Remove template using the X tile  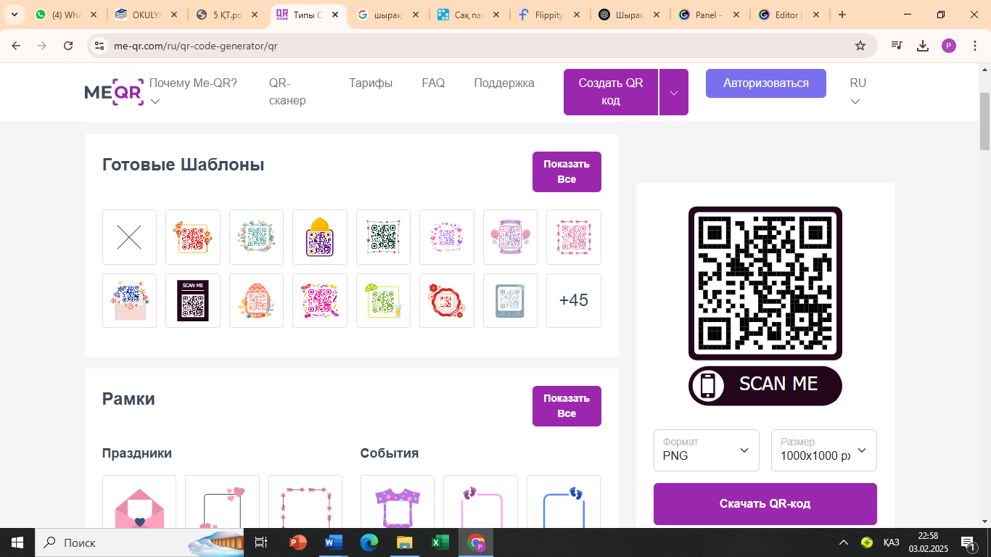129,237
